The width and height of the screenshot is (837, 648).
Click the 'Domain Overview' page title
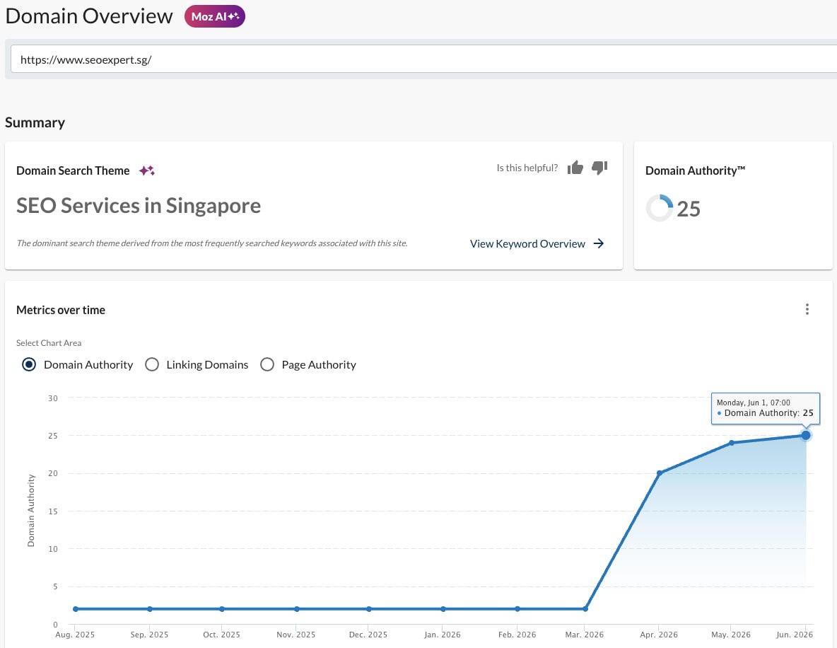tap(88, 16)
